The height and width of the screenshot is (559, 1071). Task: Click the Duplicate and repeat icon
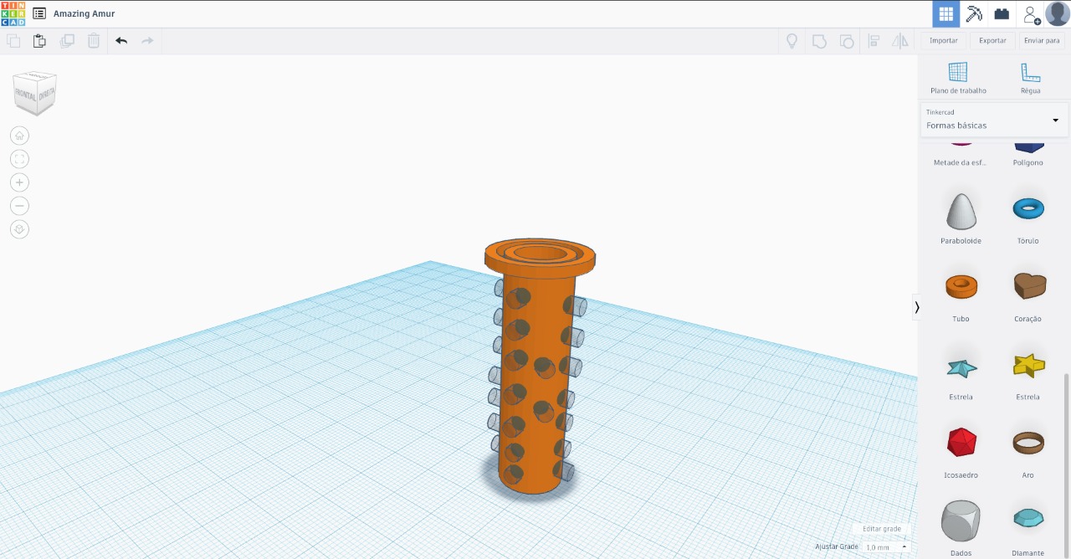[67, 40]
